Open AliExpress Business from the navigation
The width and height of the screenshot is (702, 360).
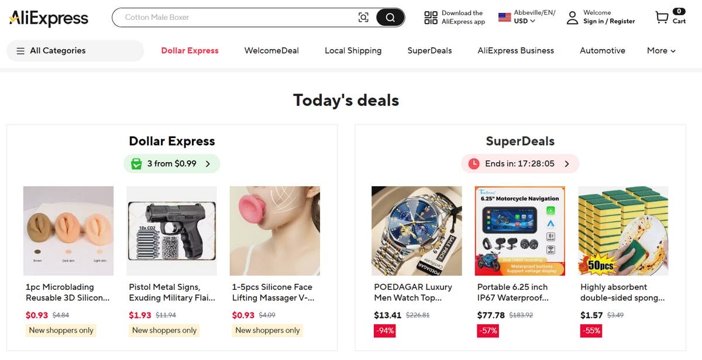tap(515, 50)
